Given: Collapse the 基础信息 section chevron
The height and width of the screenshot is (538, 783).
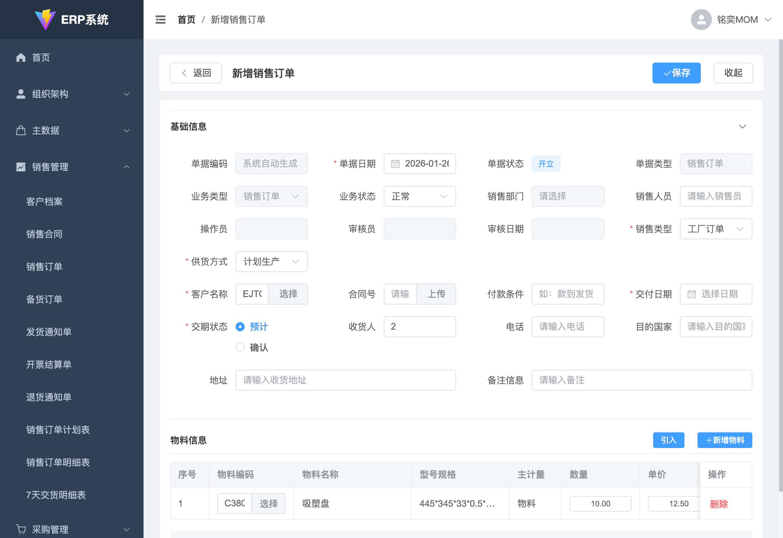Looking at the screenshot, I should 742,127.
